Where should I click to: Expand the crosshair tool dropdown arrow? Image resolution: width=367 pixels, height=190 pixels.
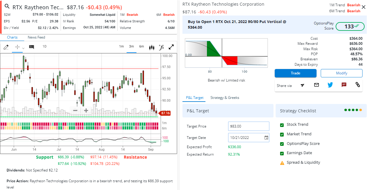[23, 48]
